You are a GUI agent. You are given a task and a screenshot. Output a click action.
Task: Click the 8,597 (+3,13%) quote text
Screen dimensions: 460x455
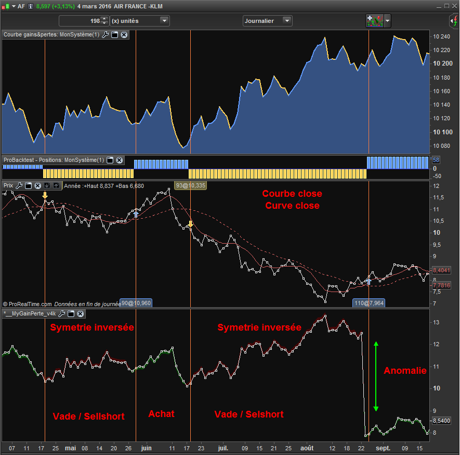(x=56, y=6)
